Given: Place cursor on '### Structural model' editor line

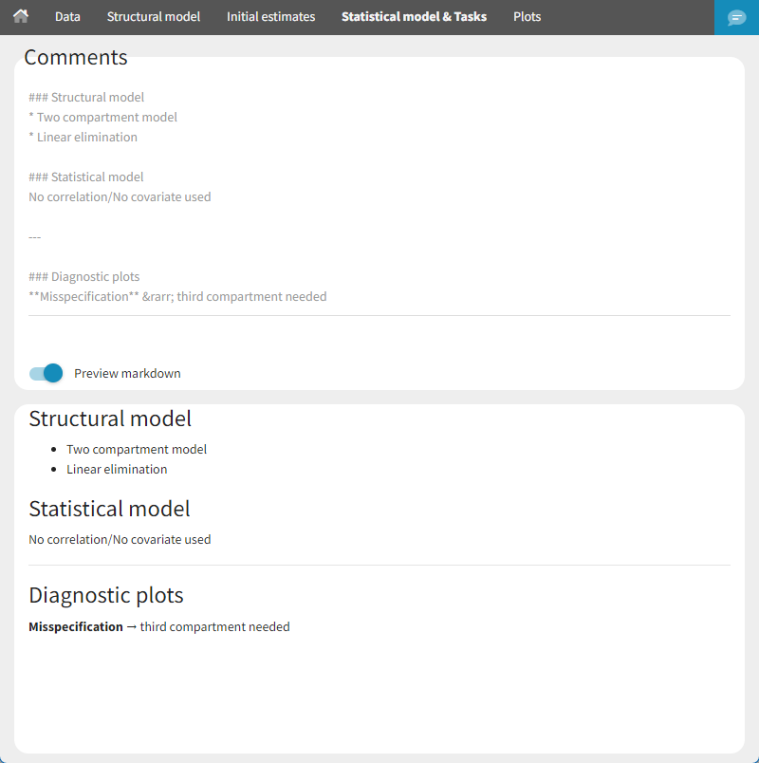Looking at the screenshot, I should [x=86, y=97].
